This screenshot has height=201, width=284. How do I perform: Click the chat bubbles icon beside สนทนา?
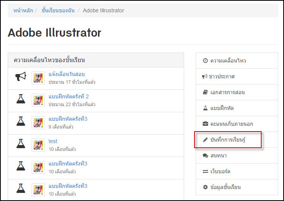pyautogui.click(x=205, y=155)
